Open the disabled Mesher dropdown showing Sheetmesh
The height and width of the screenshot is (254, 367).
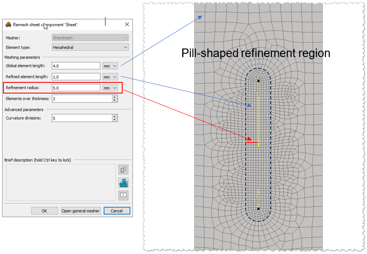[90, 38]
